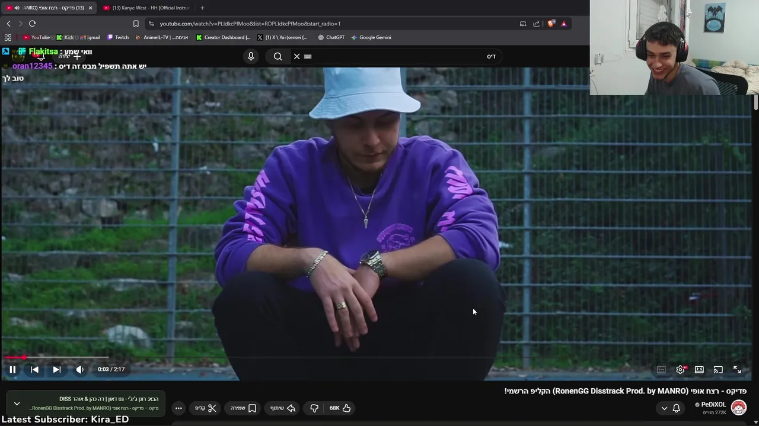The width and height of the screenshot is (759, 426).
Task: Go back in the browser
Action: coord(8,24)
